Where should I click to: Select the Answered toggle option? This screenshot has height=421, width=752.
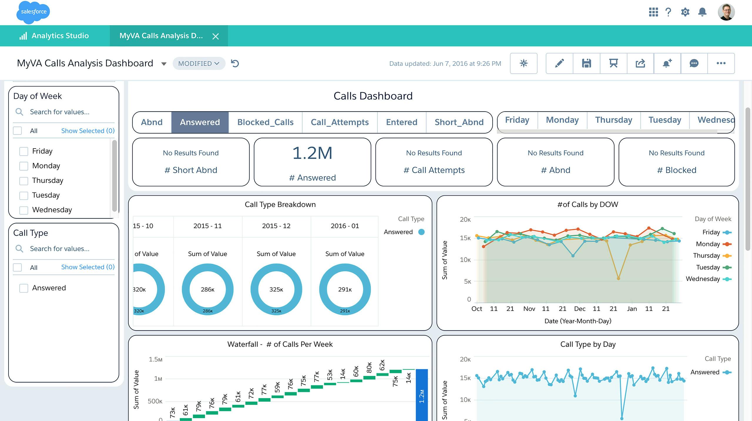click(x=200, y=122)
